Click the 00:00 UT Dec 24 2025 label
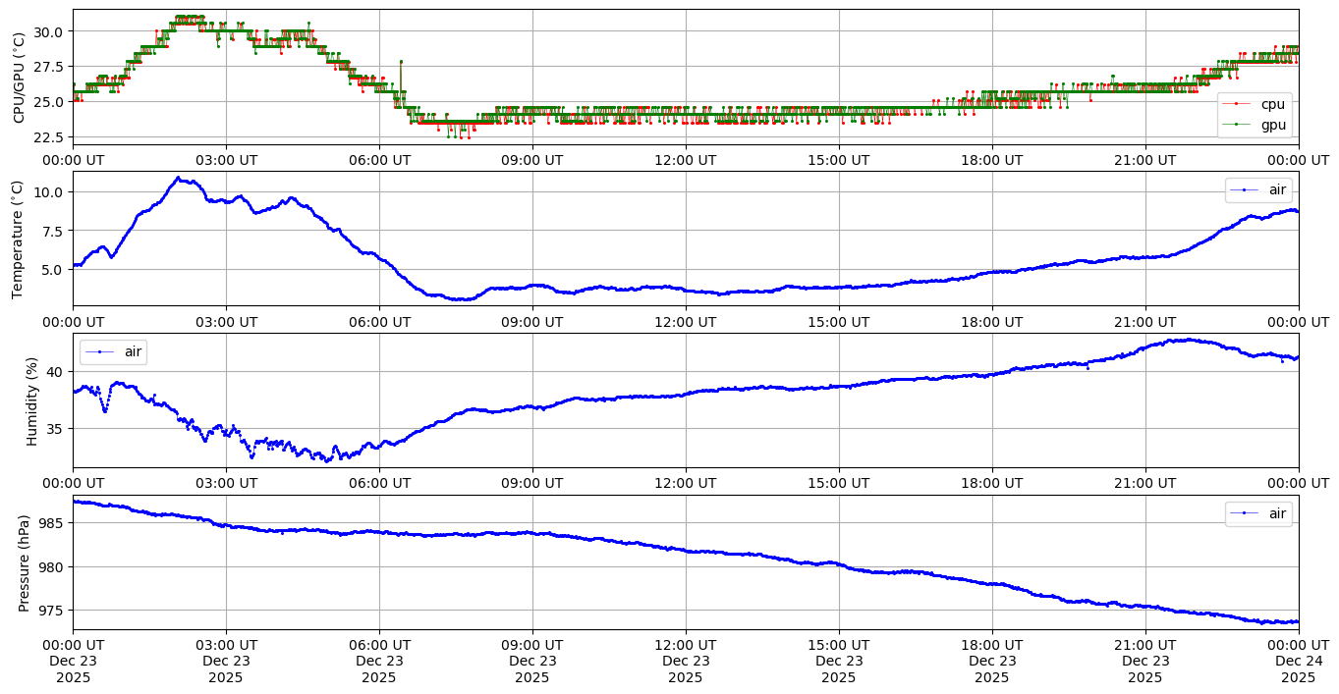This screenshot has width=1339, height=694. (x=1298, y=661)
